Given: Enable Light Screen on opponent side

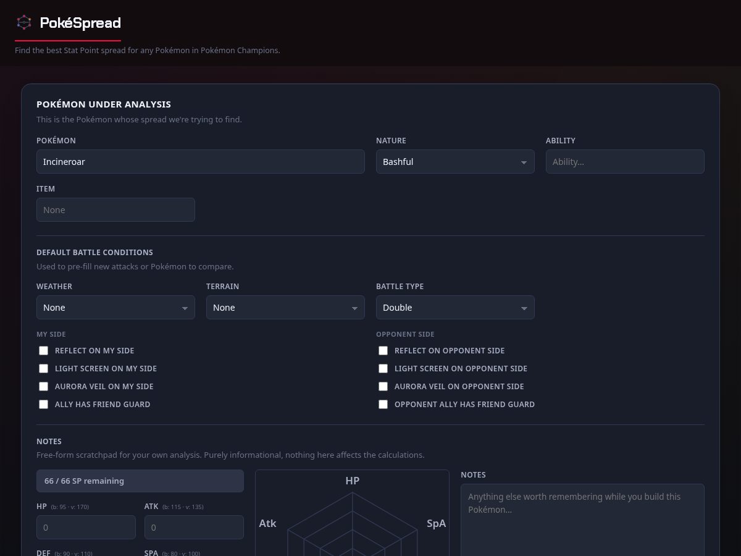Looking at the screenshot, I should pyautogui.click(x=383, y=369).
